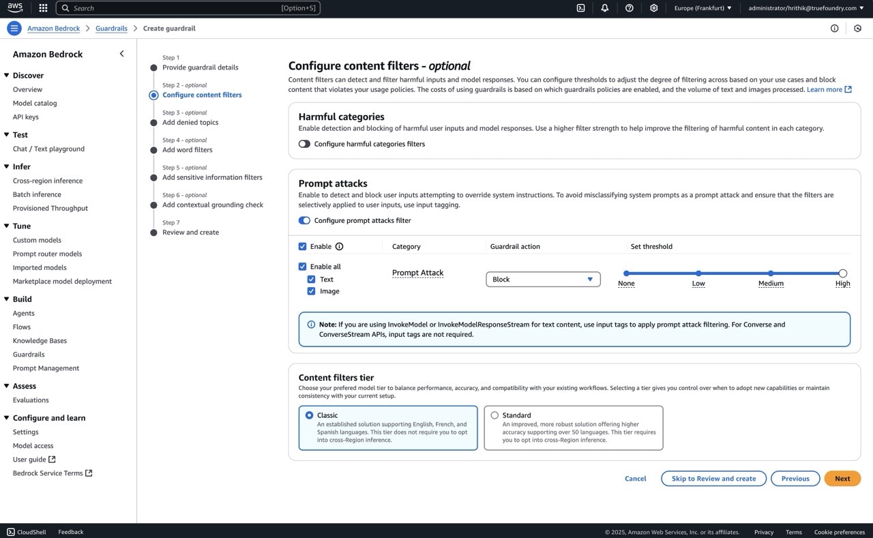This screenshot has height=538, width=873.
Task: Click the Amazon Bedrock hamburger menu icon
Action: tap(14, 28)
